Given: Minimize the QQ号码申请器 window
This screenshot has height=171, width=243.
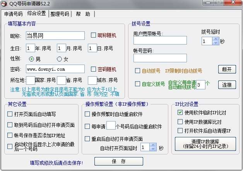Looking at the screenshot, I should click(208, 2).
